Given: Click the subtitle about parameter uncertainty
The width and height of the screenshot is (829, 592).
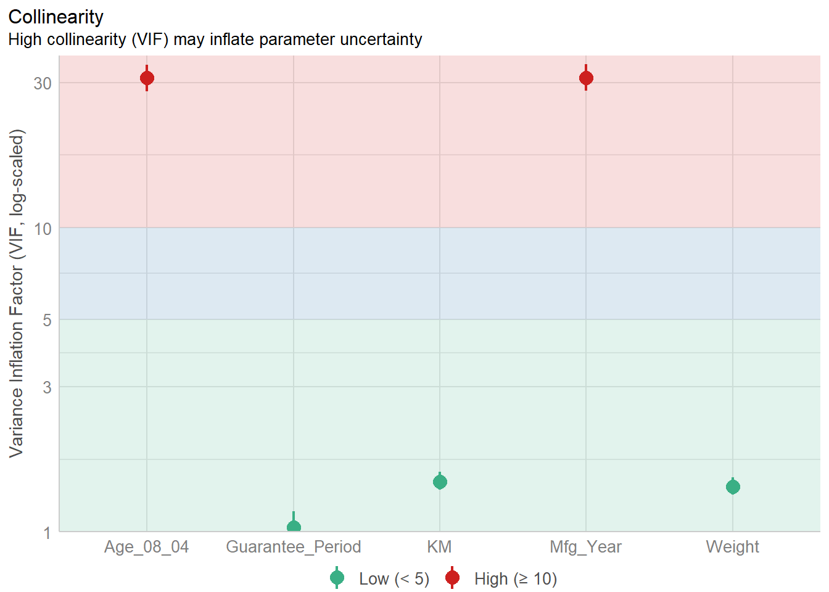Looking at the screenshot, I should pos(215,39).
